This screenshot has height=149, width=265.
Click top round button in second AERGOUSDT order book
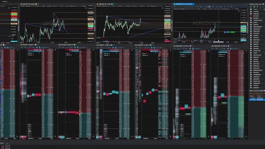[246, 51]
